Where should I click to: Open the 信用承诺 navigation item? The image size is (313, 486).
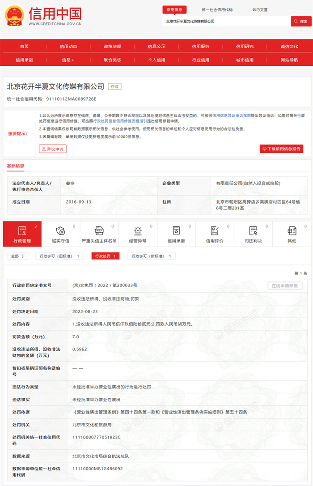point(25,60)
